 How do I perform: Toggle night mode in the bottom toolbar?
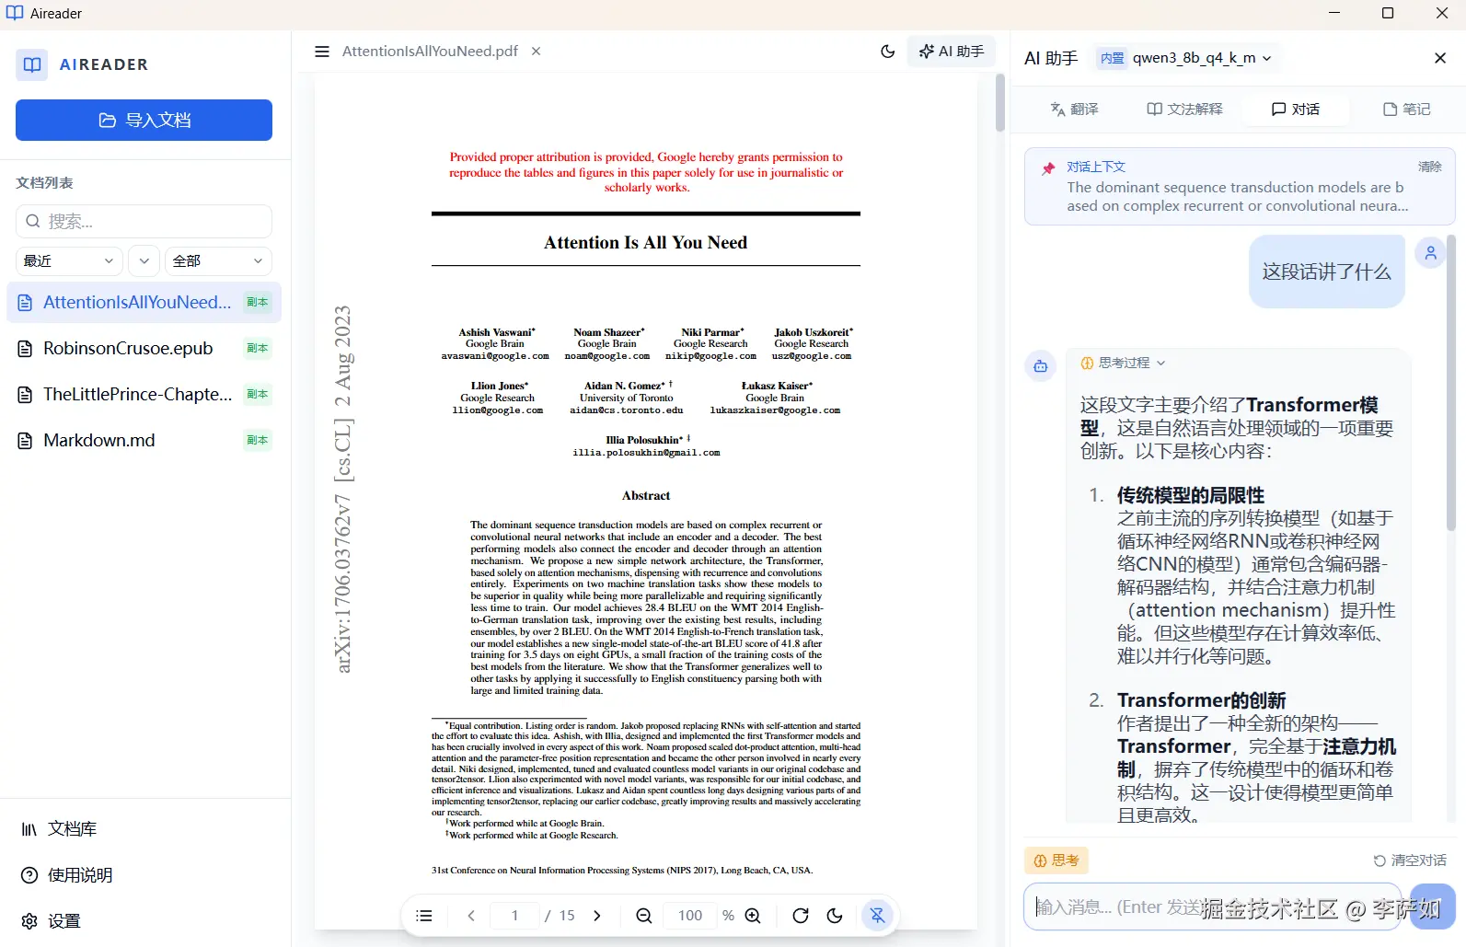835,916
